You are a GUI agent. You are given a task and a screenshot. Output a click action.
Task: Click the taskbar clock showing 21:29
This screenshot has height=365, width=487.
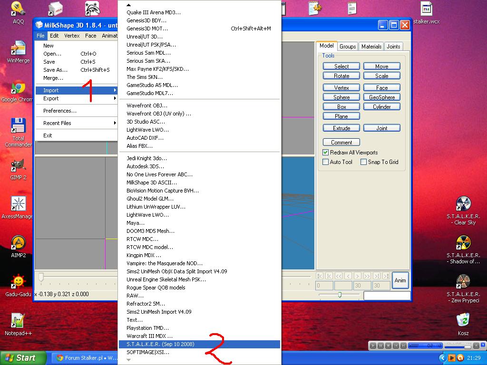pyautogui.click(x=474, y=358)
